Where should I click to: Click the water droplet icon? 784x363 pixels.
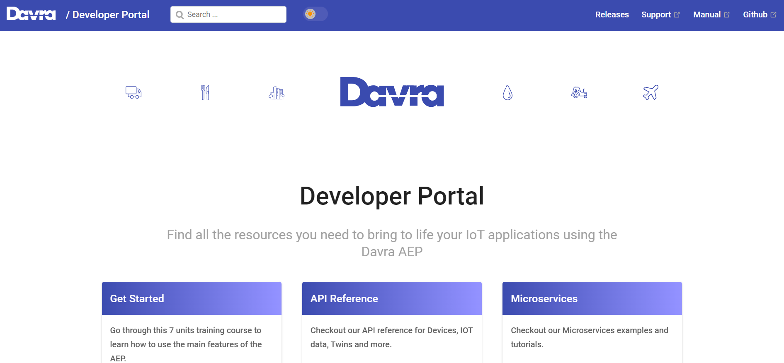point(507,92)
